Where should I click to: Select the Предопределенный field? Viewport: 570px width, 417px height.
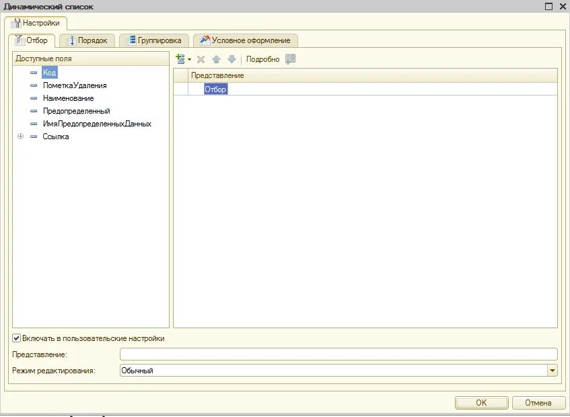pos(76,111)
